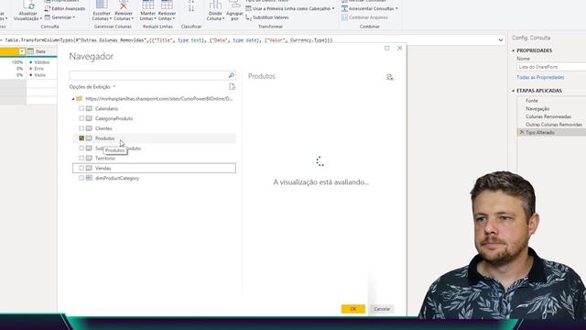
Task: Click the Erro quality indicator
Action: point(37,69)
